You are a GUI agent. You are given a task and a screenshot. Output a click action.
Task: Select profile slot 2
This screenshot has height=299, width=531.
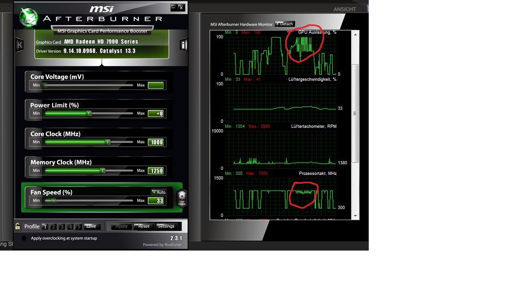(x=53, y=227)
